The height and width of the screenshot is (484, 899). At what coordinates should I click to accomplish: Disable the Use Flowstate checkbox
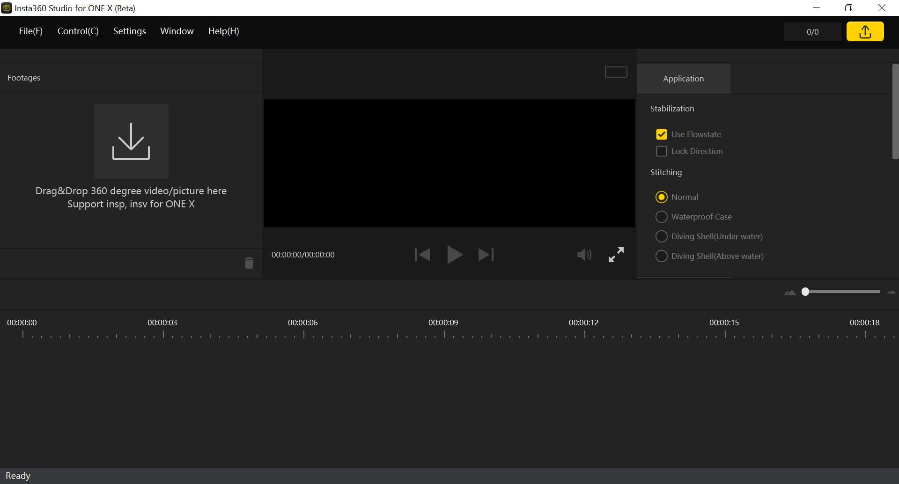click(661, 134)
